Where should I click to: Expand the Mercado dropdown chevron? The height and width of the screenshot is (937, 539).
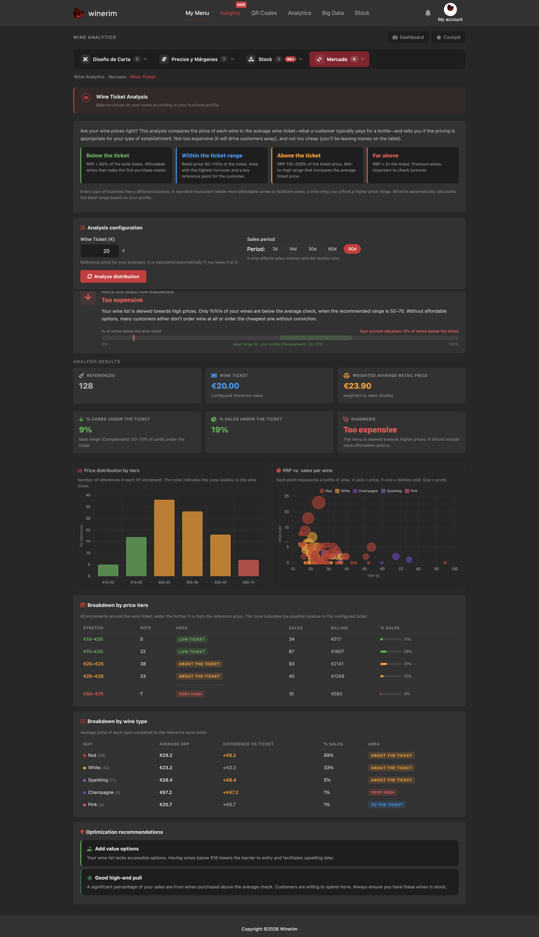(x=363, y=59)
